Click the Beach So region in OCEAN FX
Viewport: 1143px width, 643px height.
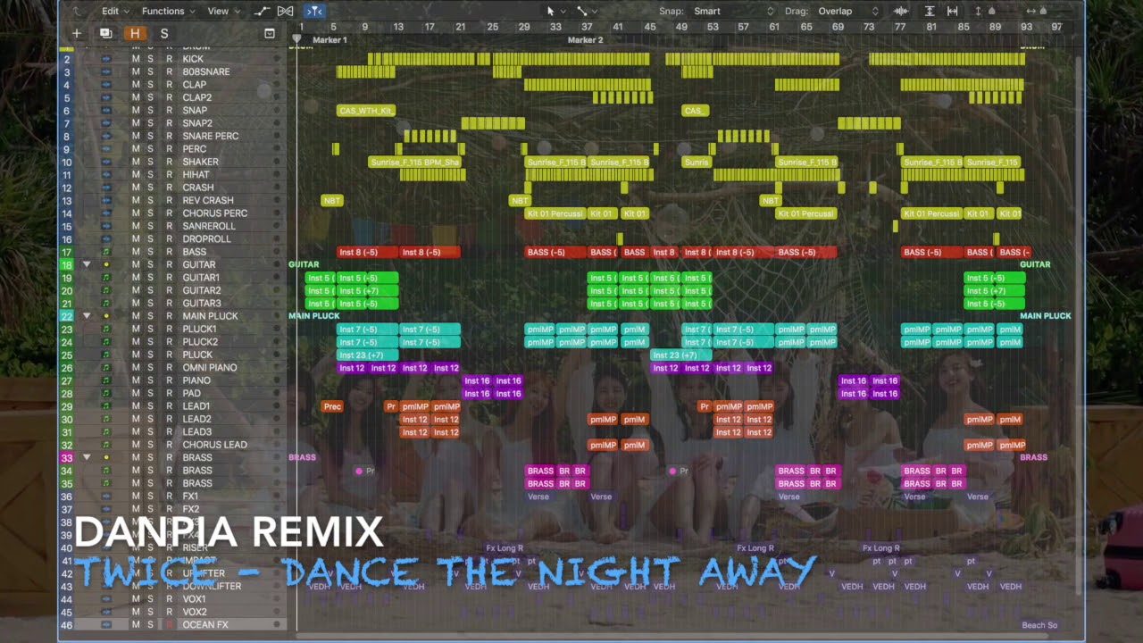click(1039, 625)
